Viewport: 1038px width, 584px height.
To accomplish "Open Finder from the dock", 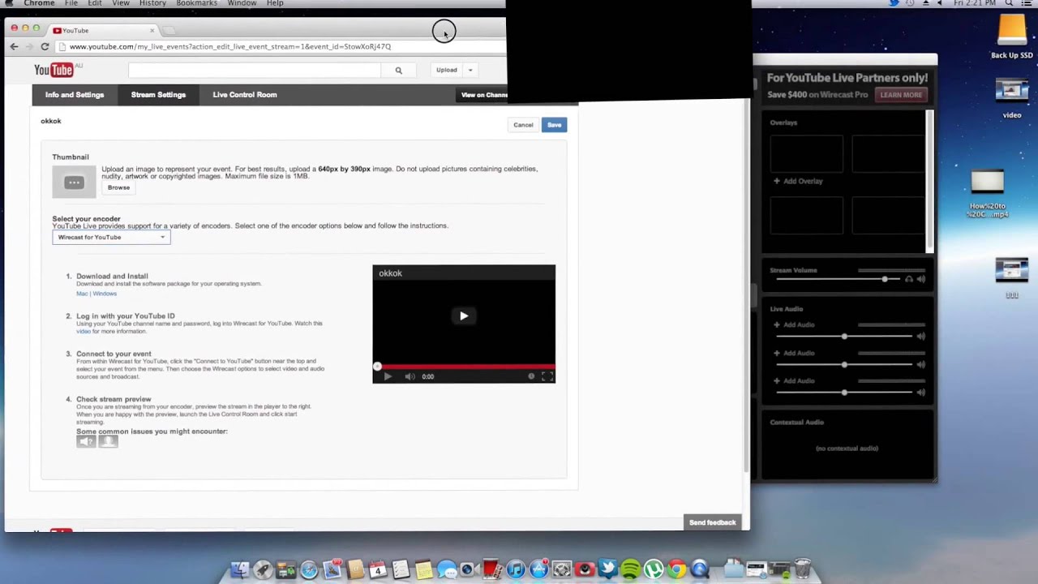I will click(x=240, y=569).
